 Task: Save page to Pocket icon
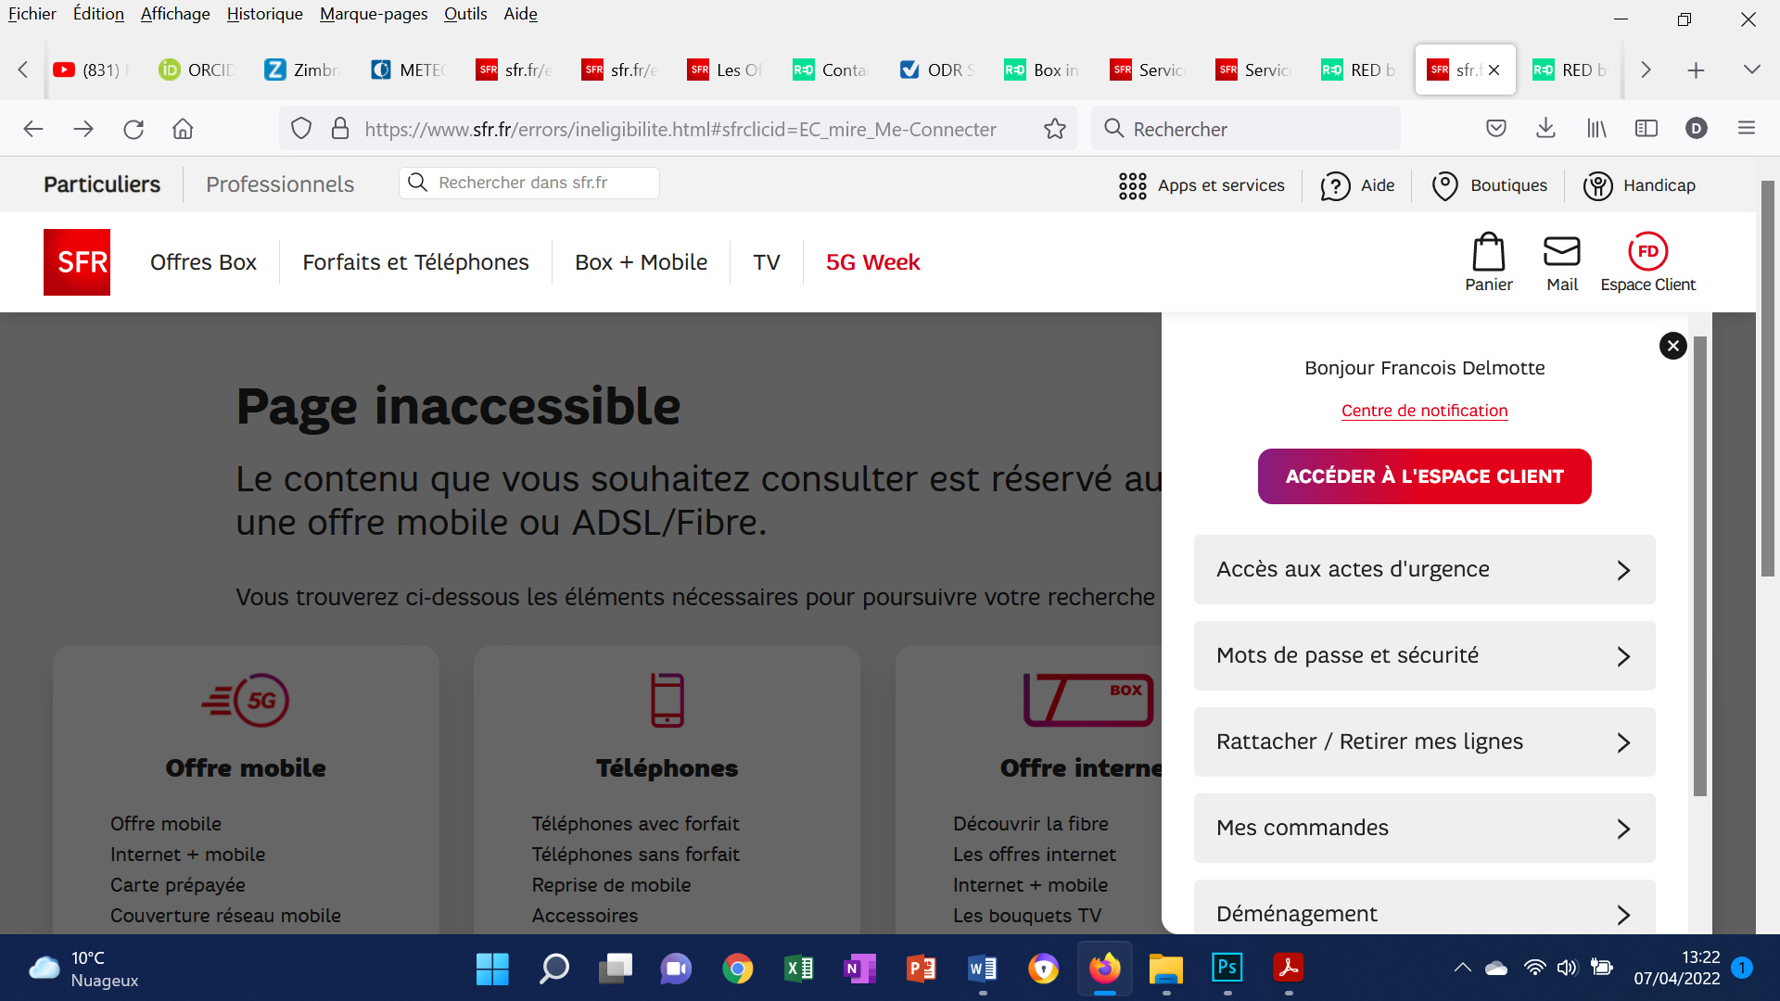pyautogui.click(x=1495, y=129)
